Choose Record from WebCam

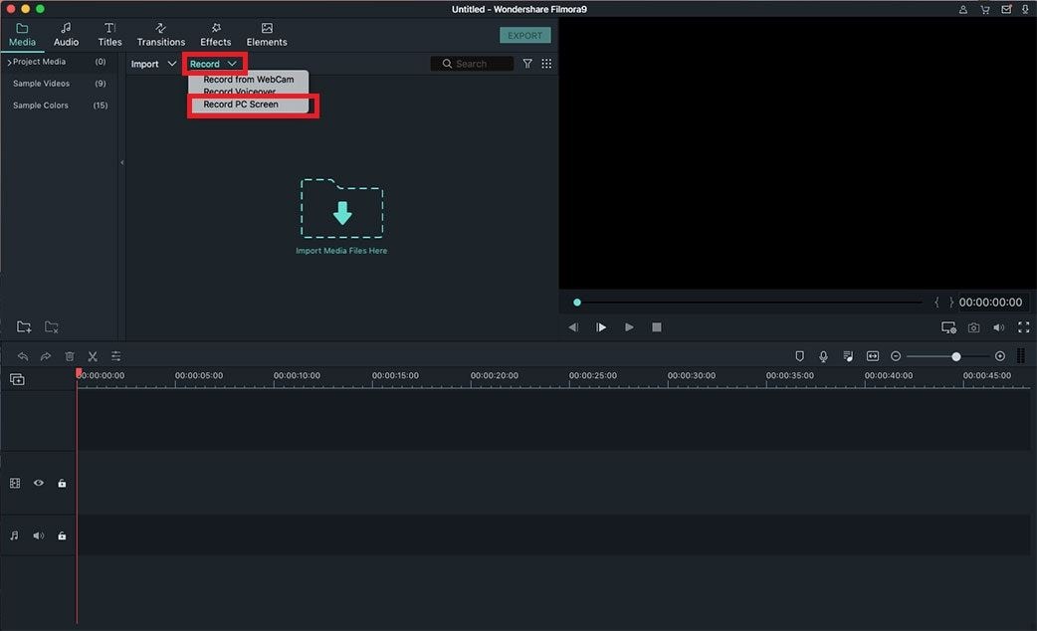pyautogui.click(x=249, y=80)
